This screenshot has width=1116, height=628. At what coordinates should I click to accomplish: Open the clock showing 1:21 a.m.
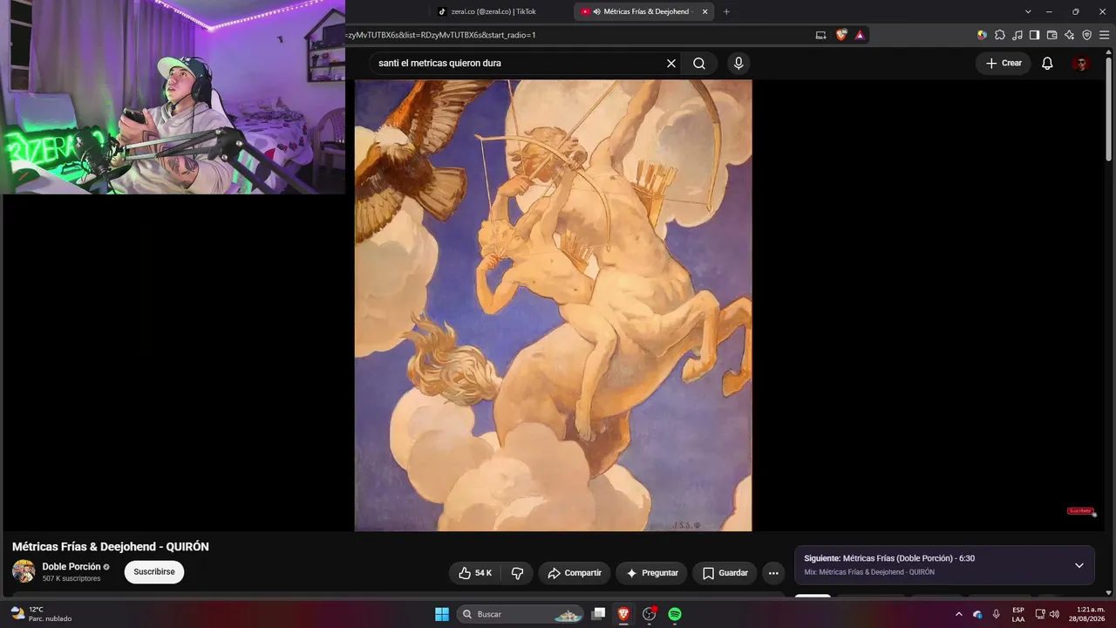(1087, 614)
